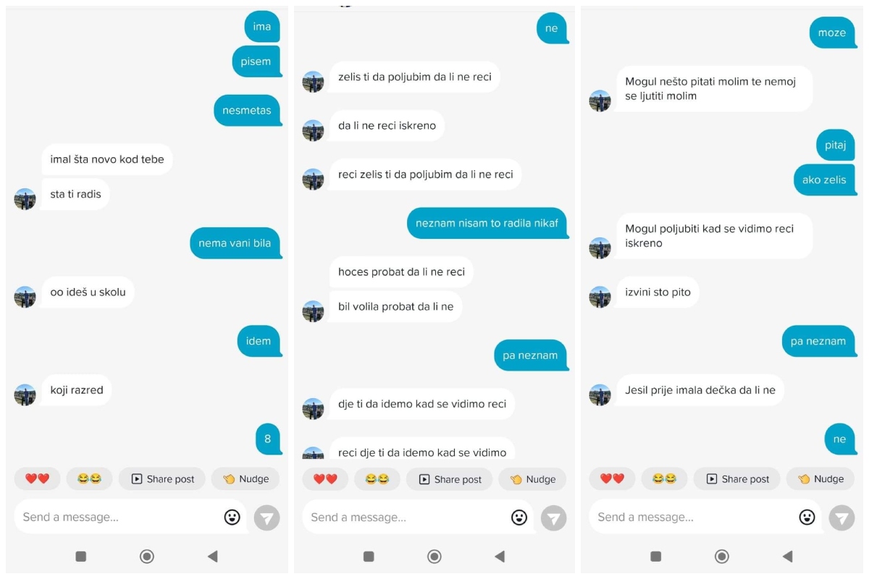The height and width of the screenshot is (579, 869).
Task: Open sender avatar beside 'izvini sto pito' message
Action: pyautogui.click(x=600, y=297)
